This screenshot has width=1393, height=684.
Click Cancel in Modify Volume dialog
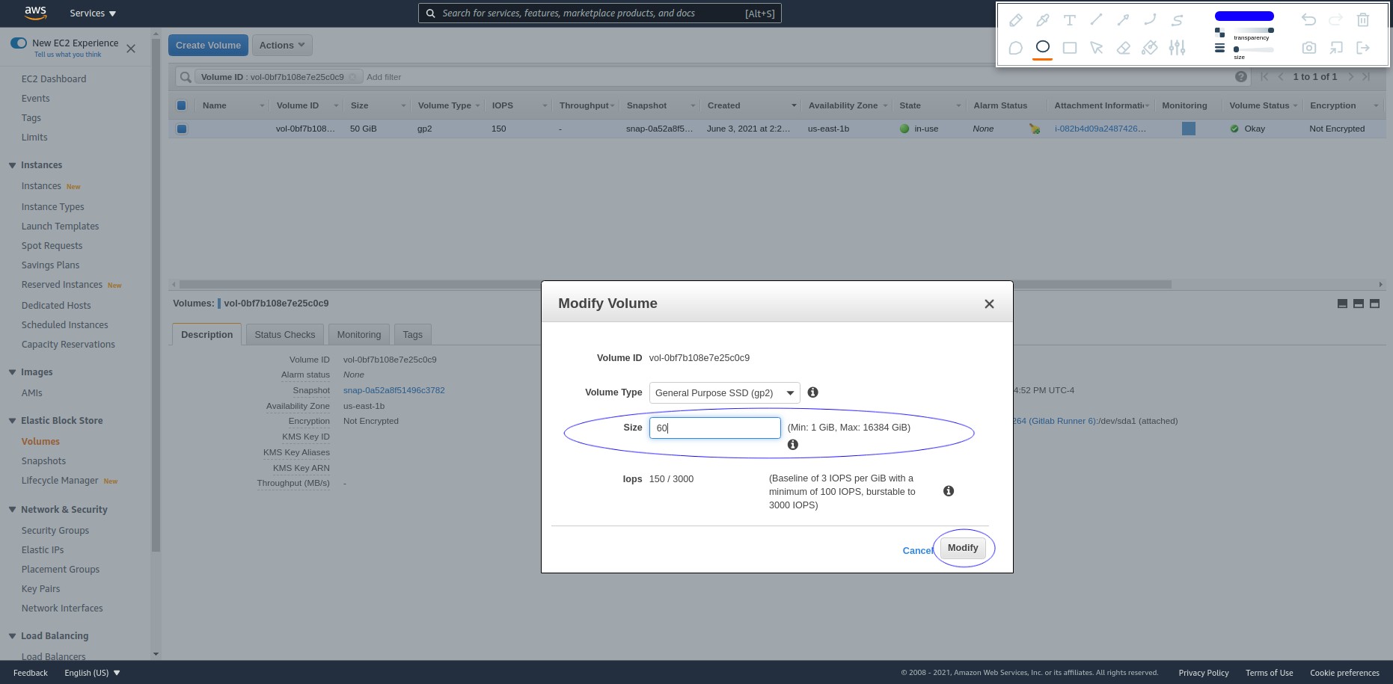[917, 550]
